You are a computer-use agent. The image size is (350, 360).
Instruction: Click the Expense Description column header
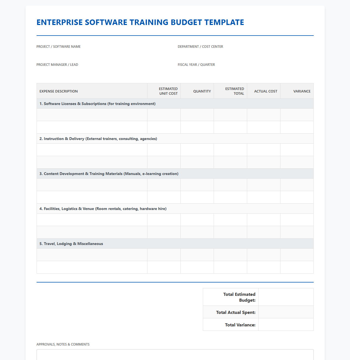pyautogui.click(x=92, y=91)
